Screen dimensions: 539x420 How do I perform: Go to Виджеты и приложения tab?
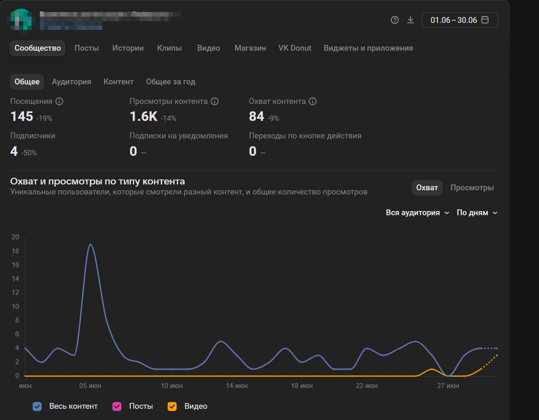[x=368, y=48]
